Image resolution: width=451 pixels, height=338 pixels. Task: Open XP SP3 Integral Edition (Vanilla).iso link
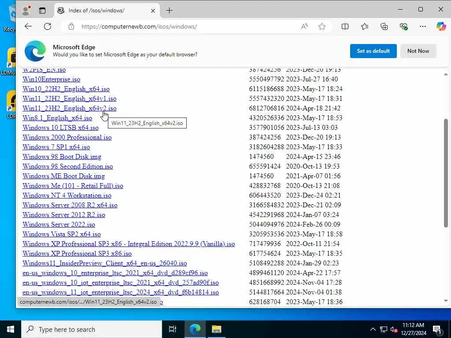pos(129,244)
